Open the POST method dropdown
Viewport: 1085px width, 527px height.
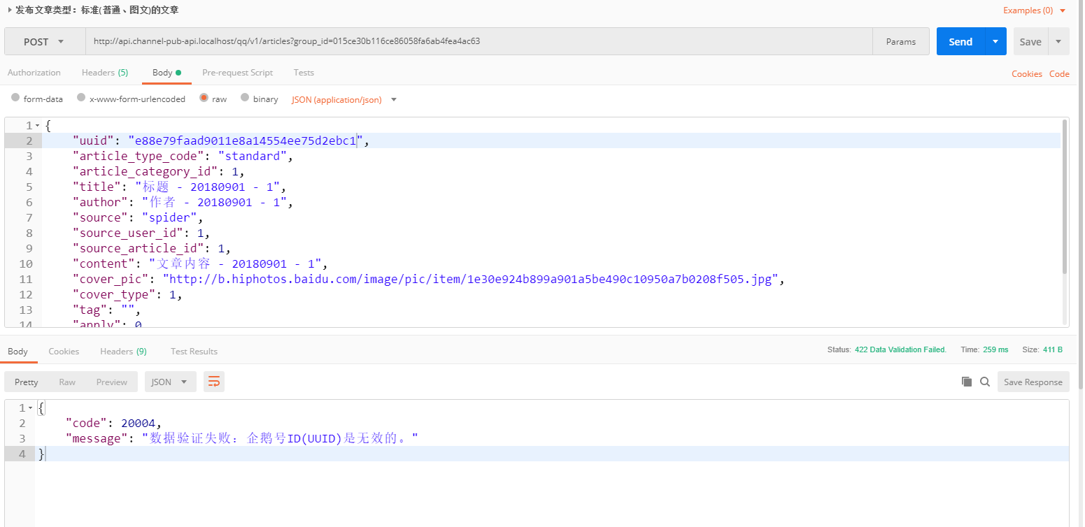pos(45,42)
